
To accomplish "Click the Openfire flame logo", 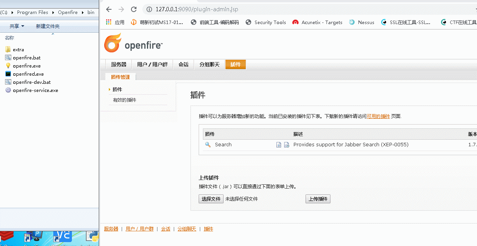I will point(113,43).
